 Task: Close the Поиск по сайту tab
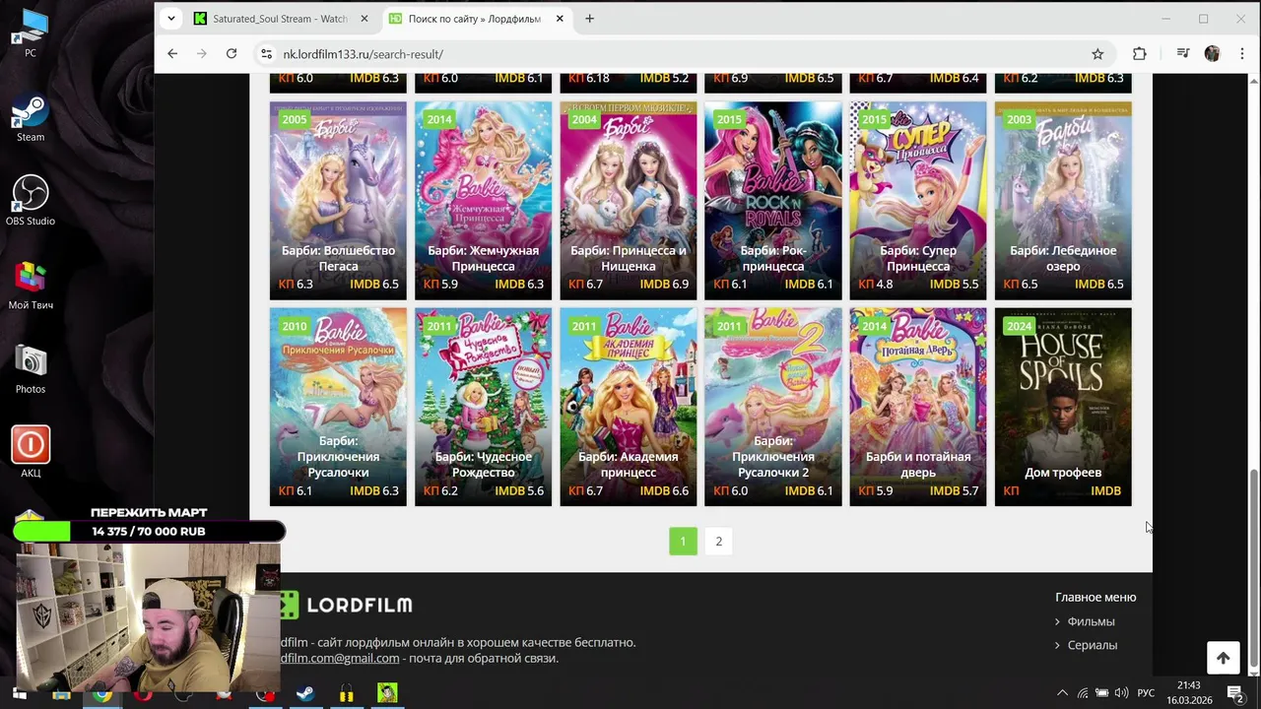[561, 19]
